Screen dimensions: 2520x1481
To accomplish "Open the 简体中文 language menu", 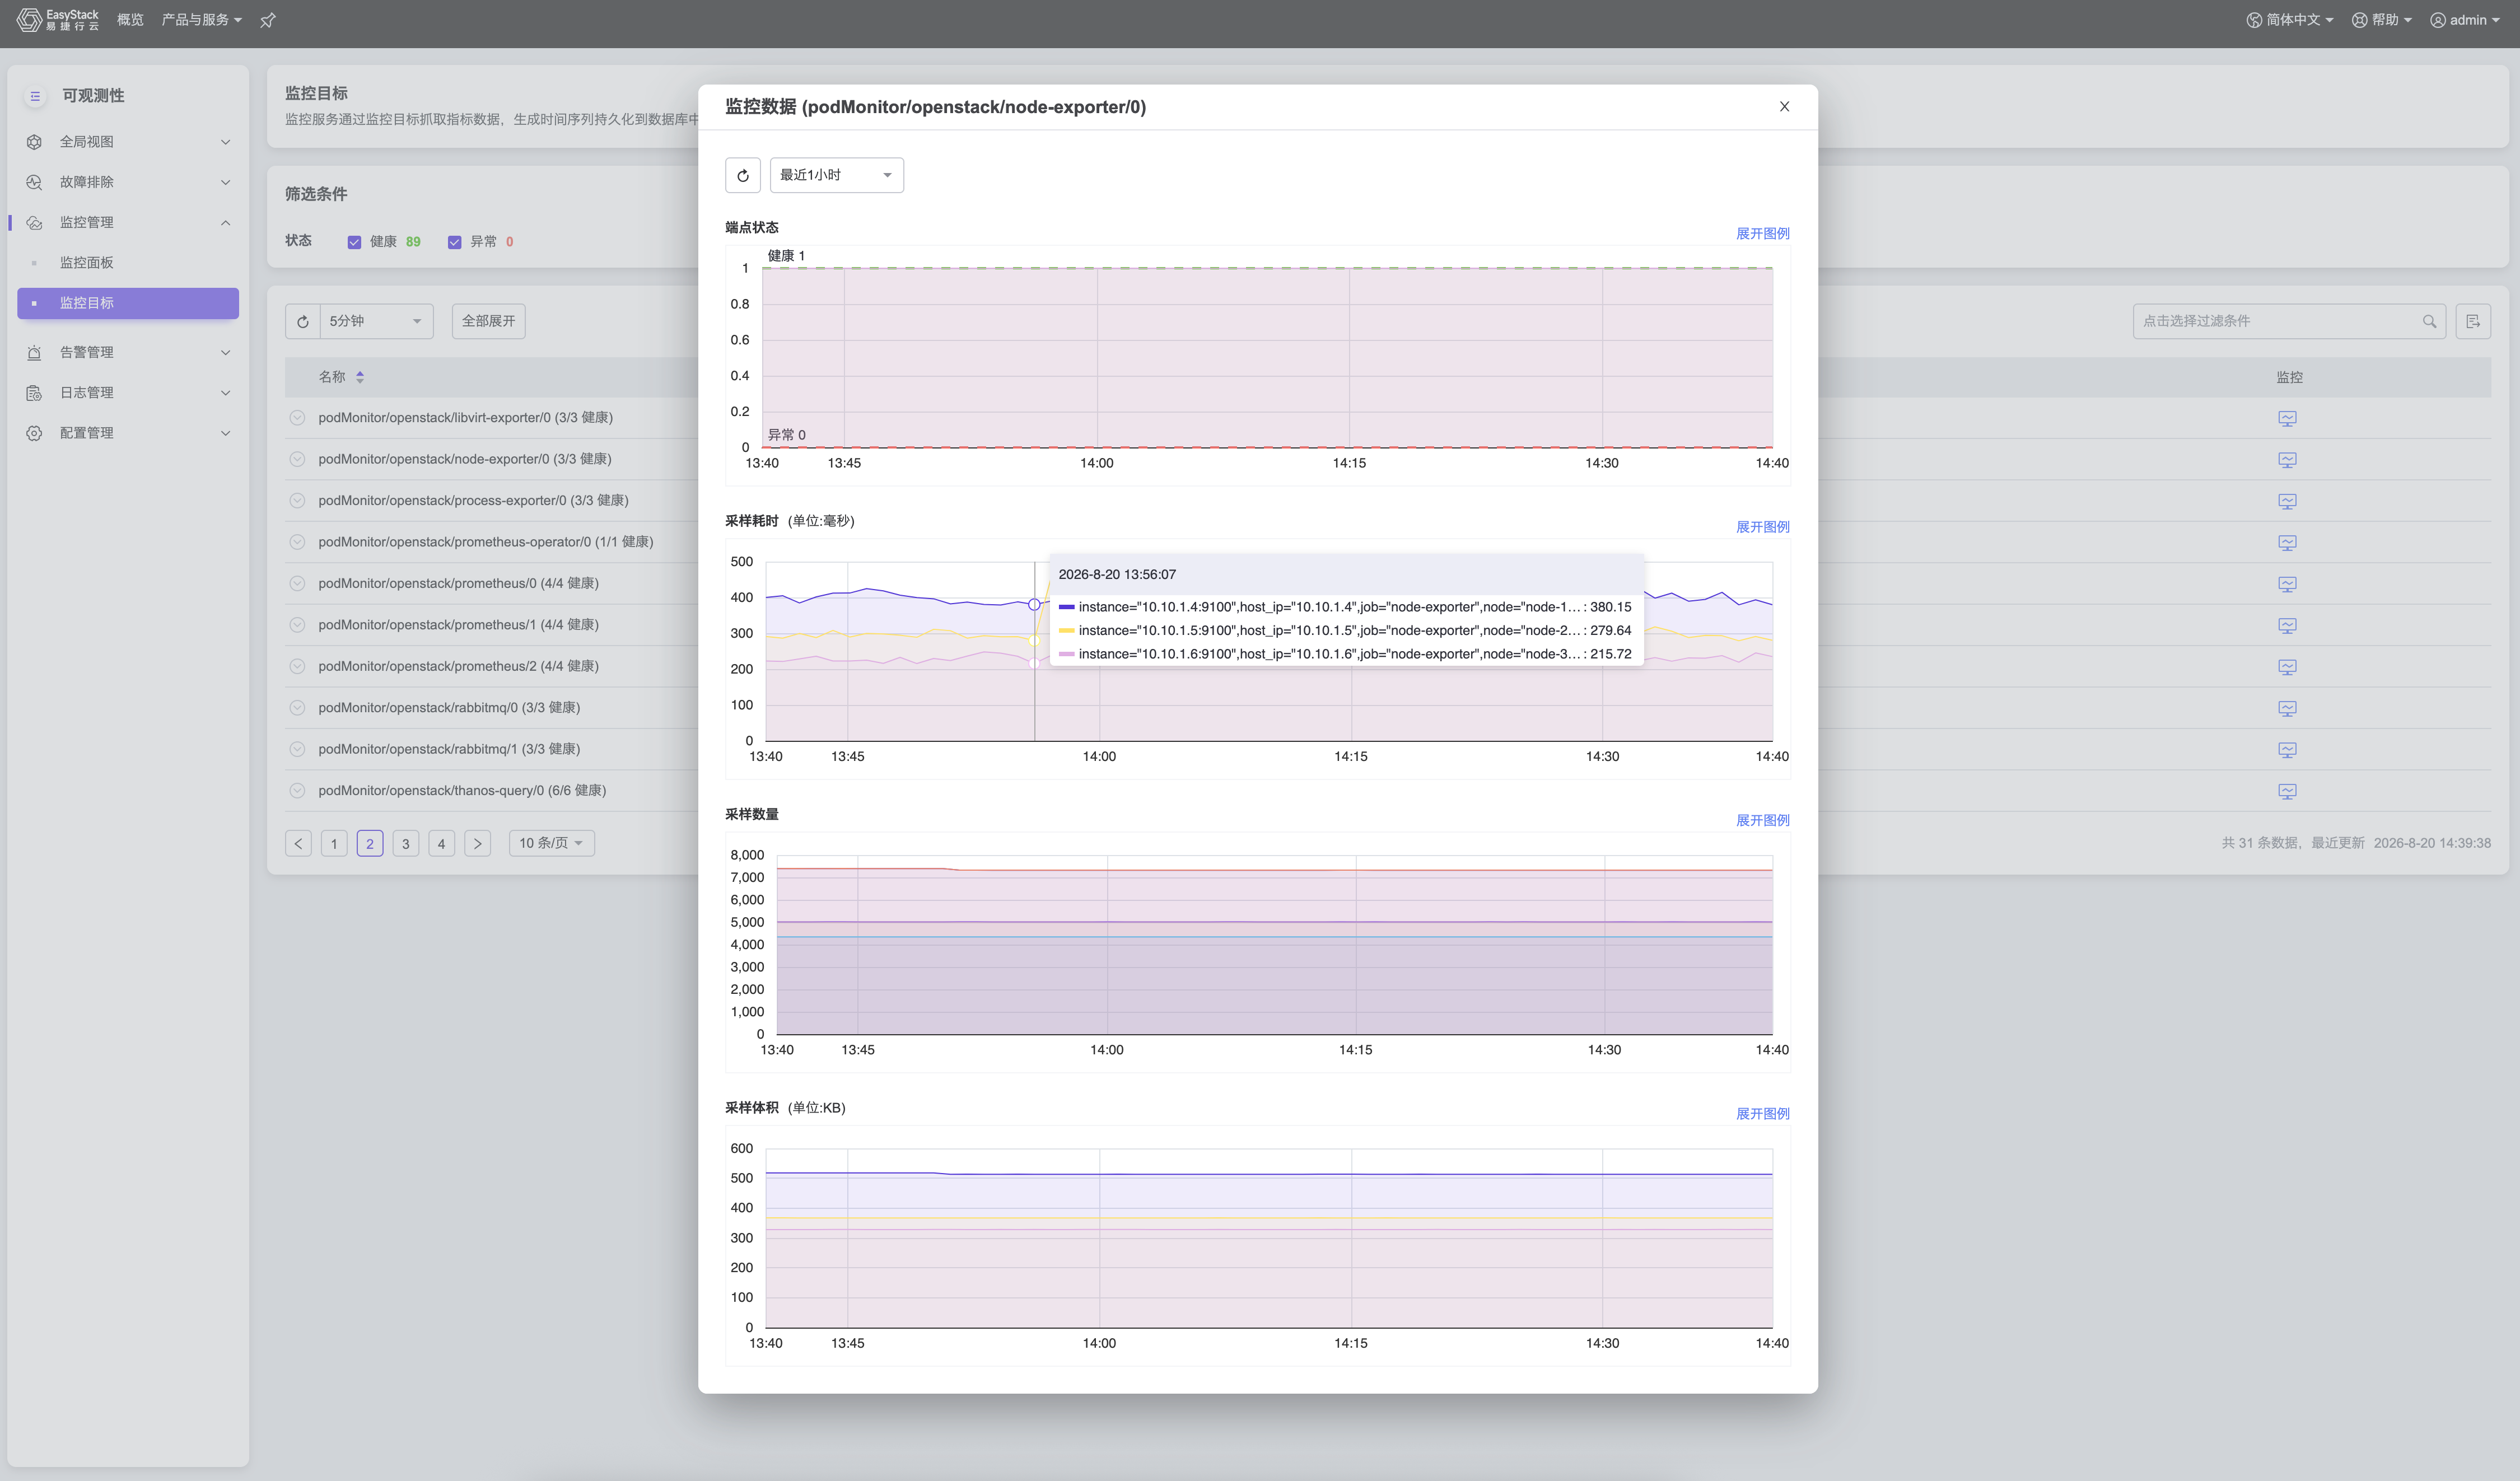I will 2289,20.
